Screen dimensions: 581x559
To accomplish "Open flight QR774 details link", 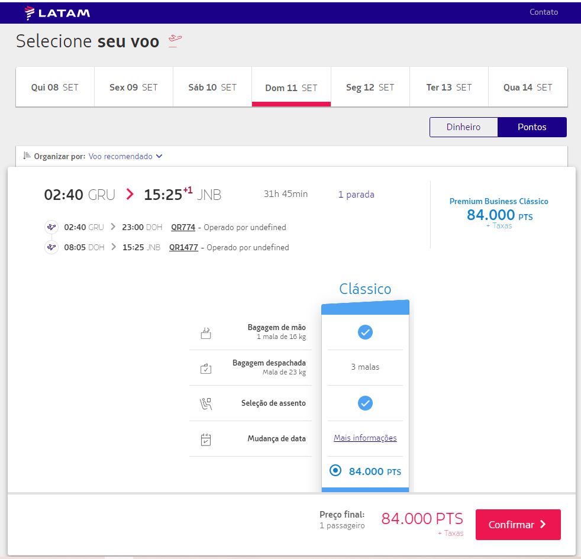I will tap(183, 227).
